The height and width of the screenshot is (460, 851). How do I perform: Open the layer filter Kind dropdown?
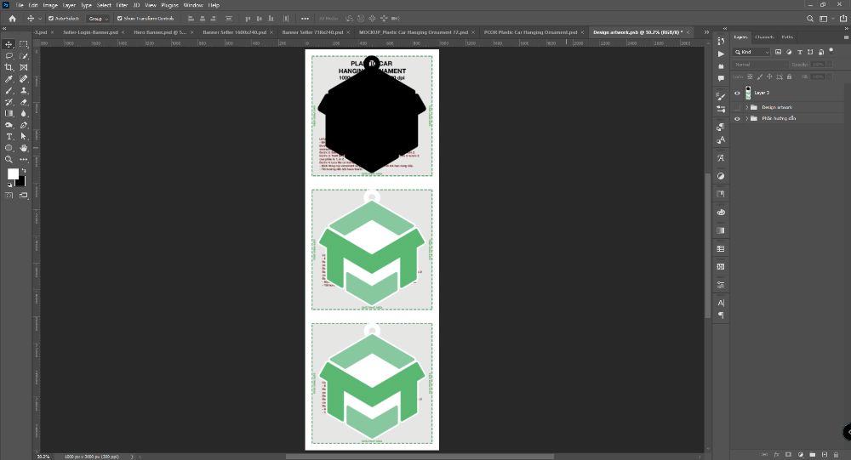[x=752, y=52]
